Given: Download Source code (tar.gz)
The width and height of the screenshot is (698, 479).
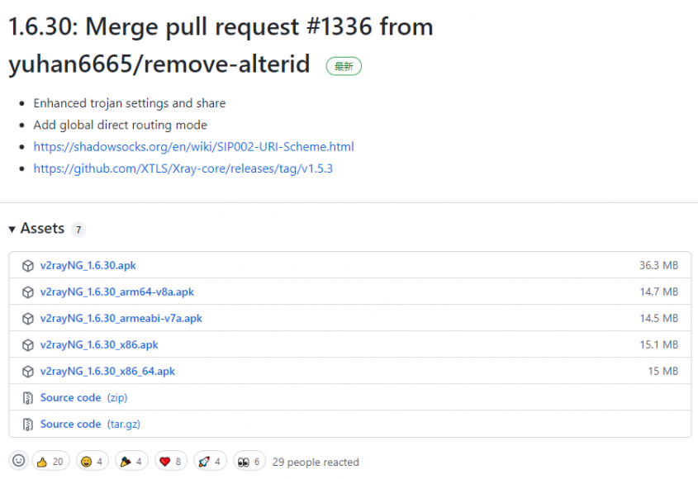Looking at the screenshot, I should click(x=90, y=424).
